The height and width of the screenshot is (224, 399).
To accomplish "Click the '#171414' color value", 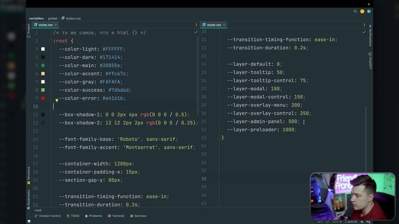I will click(x=110, y=57).
